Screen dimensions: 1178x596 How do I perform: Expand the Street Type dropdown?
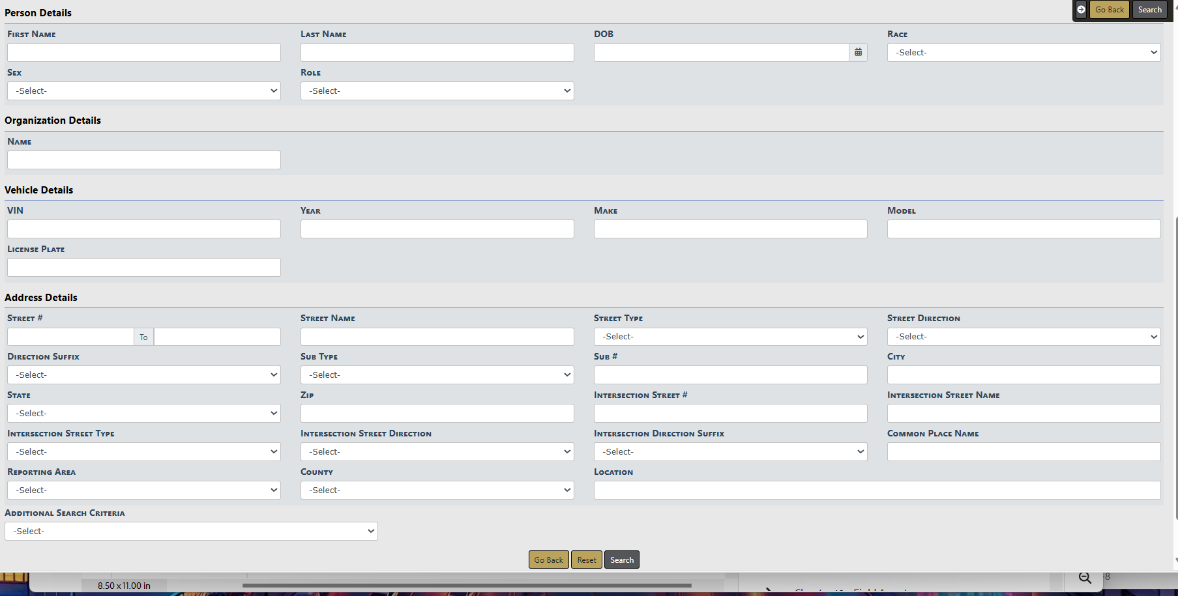click(730, 337)
